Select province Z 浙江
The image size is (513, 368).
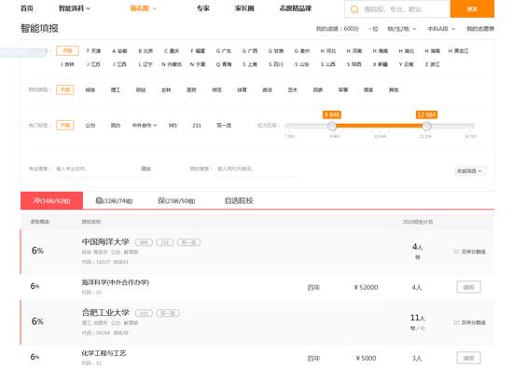432,64
